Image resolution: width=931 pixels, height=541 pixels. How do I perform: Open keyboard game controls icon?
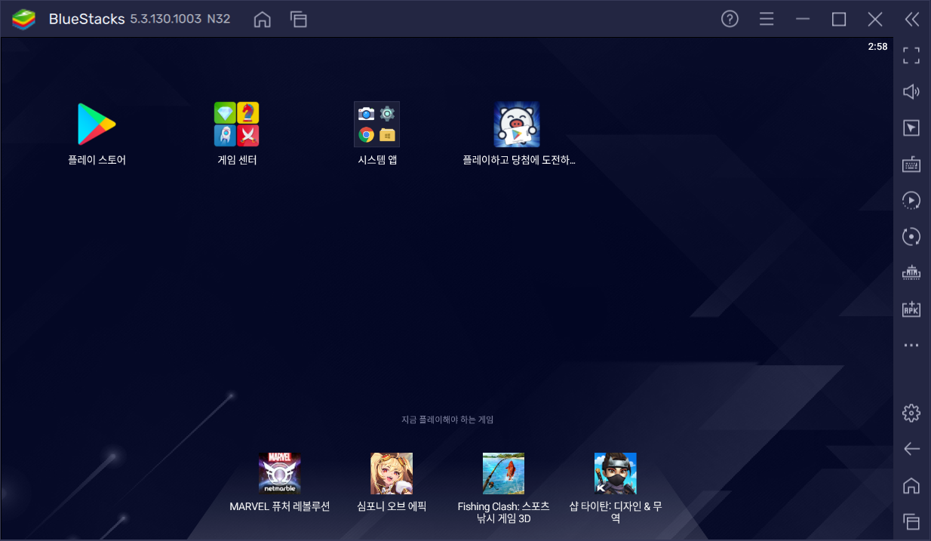[x=911, y=164]
